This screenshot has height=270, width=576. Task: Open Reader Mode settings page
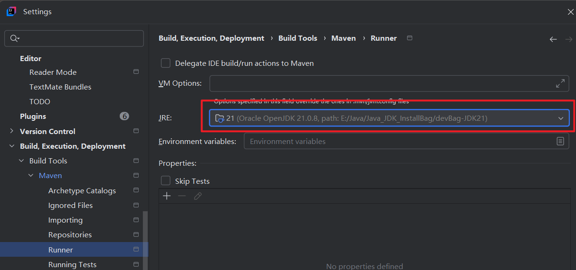click(x=53, y=72)
